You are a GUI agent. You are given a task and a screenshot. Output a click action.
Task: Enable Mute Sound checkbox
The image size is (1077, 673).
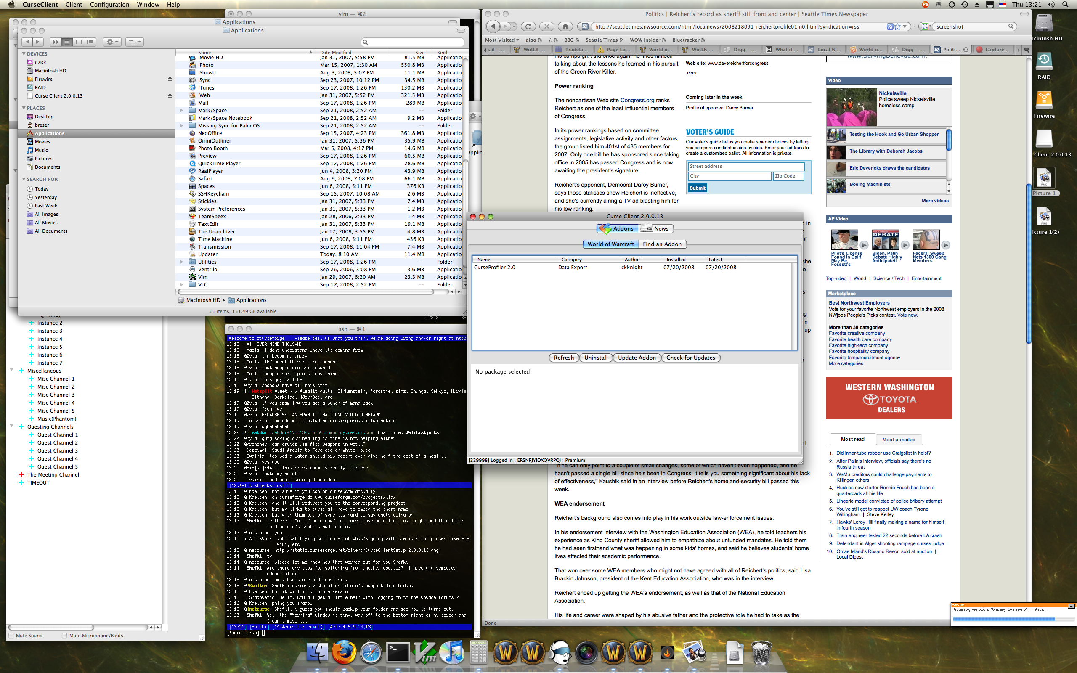tap(12, 636)
